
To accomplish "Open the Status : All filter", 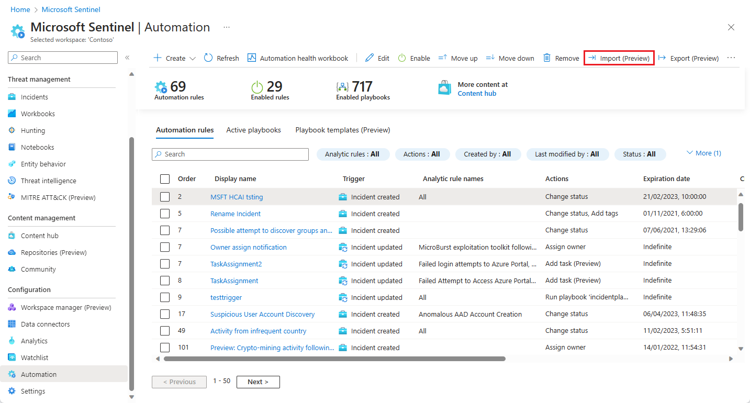I will (x=640, y=154).
